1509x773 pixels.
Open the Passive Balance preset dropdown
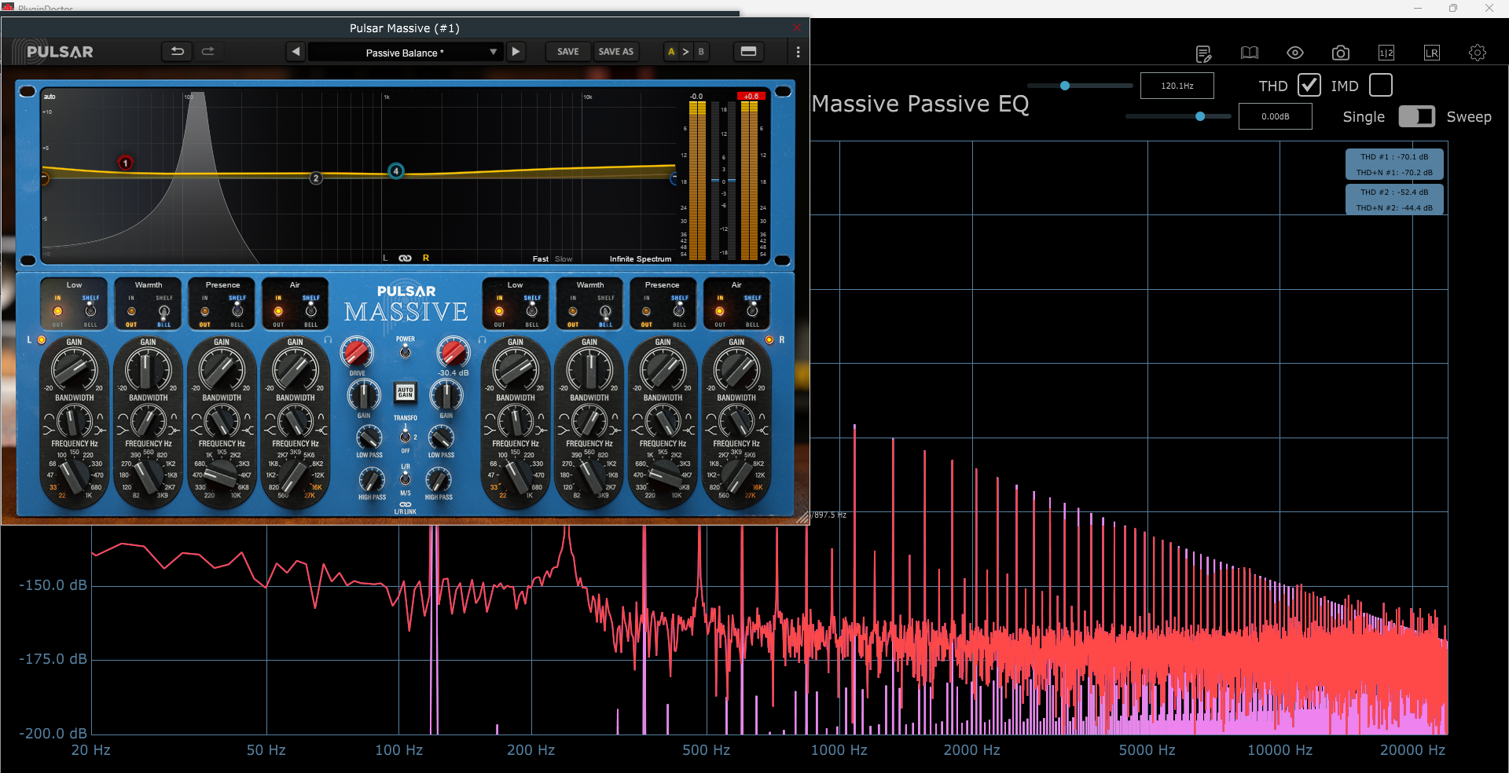405,52
